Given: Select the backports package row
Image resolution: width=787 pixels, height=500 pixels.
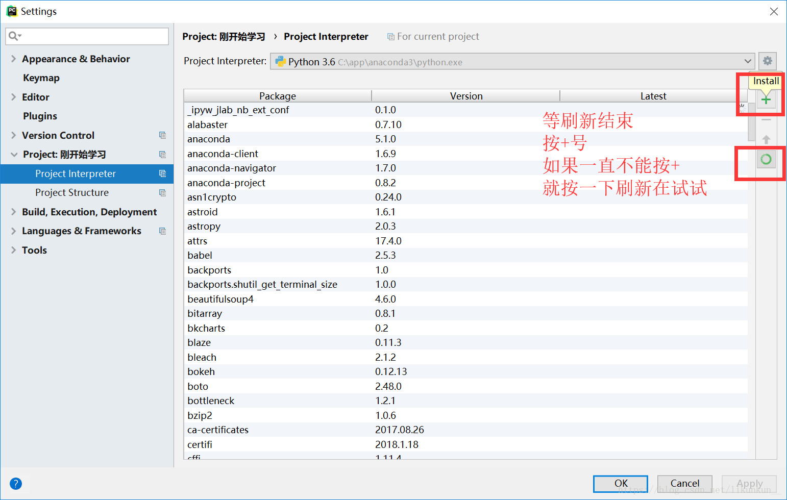Looking at the screenshot, I should 465,270.
